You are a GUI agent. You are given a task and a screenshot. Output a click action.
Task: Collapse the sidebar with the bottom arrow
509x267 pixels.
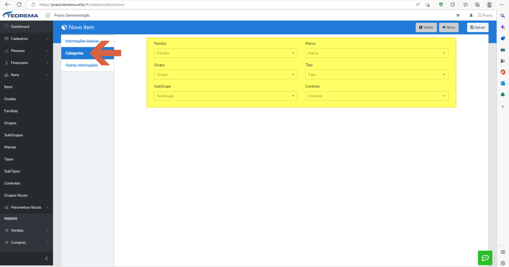[x=47, y=258]
